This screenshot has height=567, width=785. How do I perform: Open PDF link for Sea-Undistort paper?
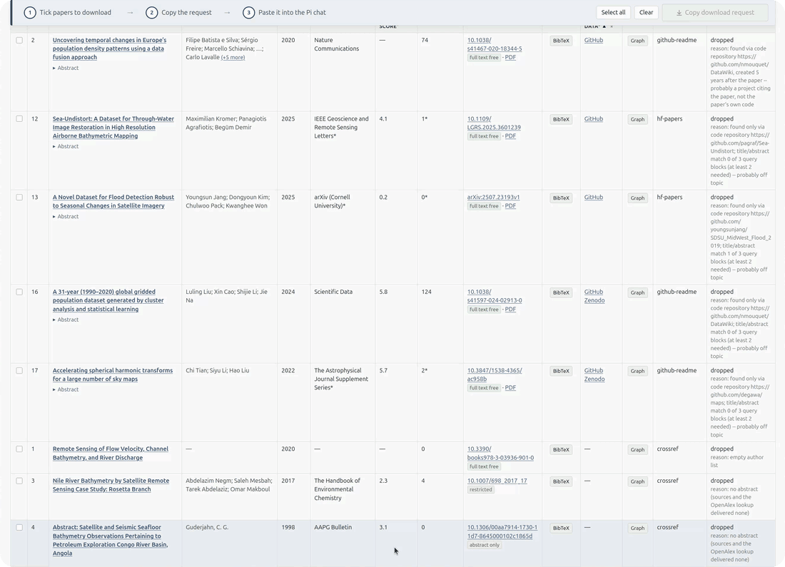point(510,136)
